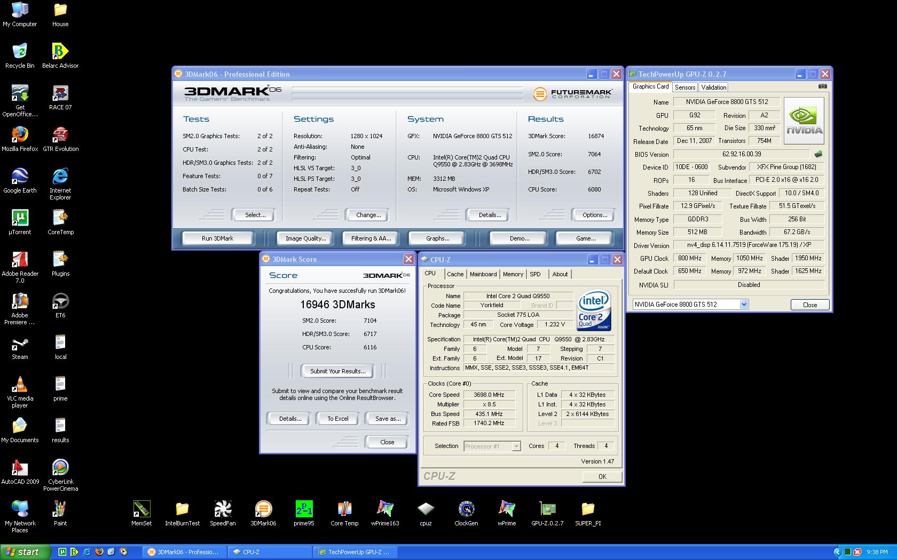Select the AutoCAD 2009 desktop icon
This screenshot has height=560, width=897.
click(20, 471)
